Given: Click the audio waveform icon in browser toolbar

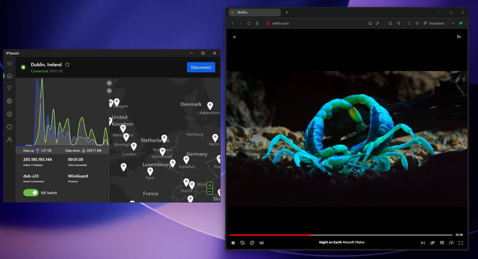Looking at the screenshot, I should [417, 23].
